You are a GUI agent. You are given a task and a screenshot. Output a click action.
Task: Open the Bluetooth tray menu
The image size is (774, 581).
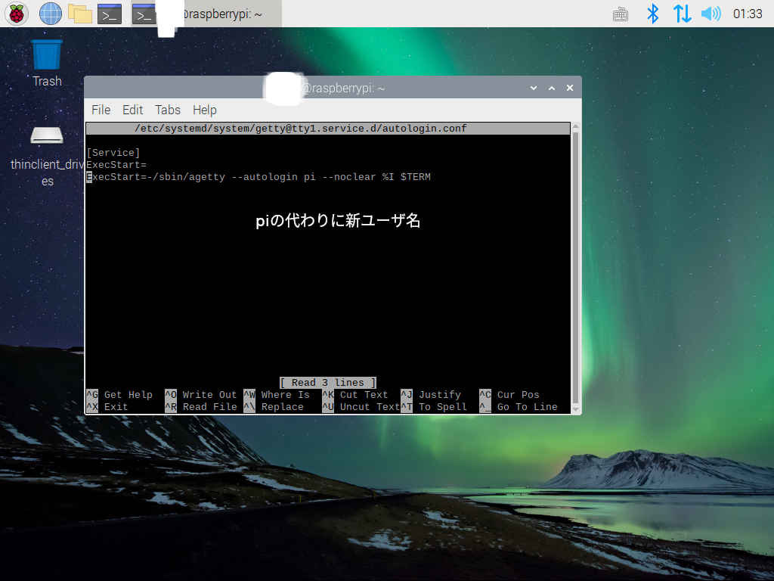tap(652, 14)
